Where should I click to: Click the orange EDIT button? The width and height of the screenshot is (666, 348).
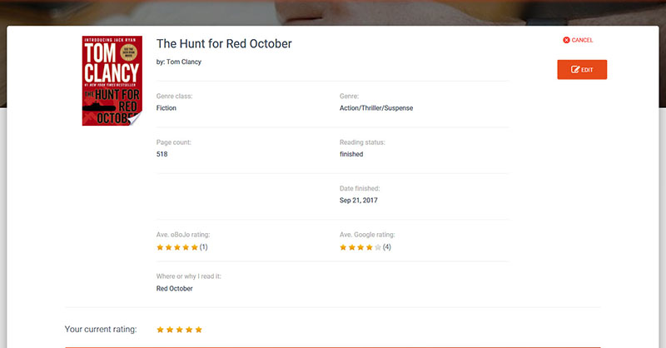[x=582, y=70]
